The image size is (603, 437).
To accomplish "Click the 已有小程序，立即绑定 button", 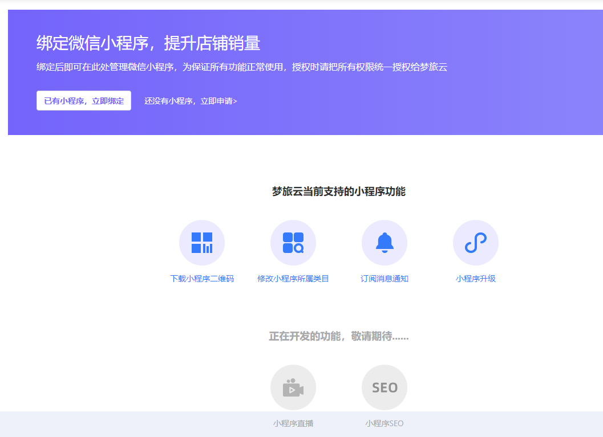I will coord(84,101).
